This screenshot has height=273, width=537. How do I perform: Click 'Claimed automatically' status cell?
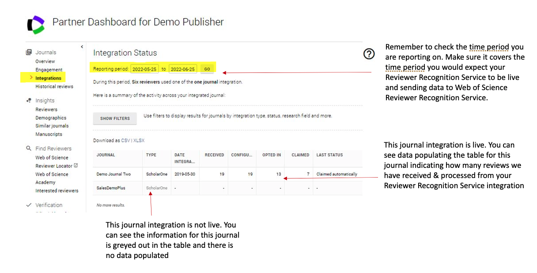tap(337, 174)
